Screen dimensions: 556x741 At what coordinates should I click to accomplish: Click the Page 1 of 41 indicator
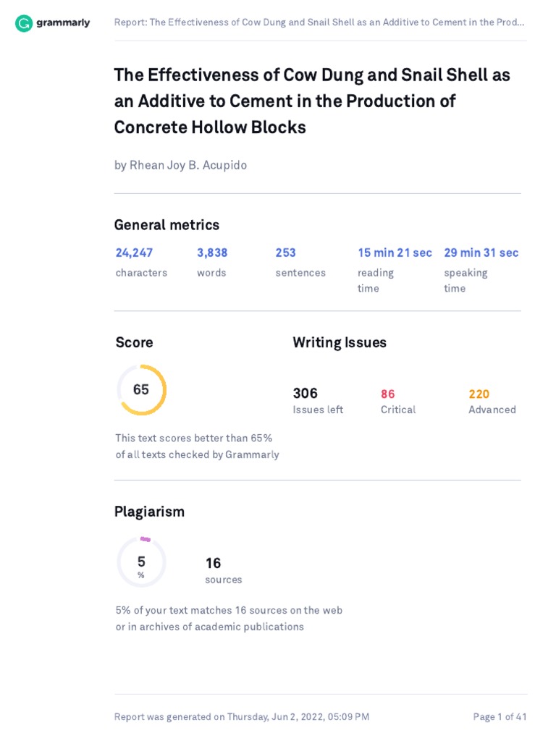point(500,717)
